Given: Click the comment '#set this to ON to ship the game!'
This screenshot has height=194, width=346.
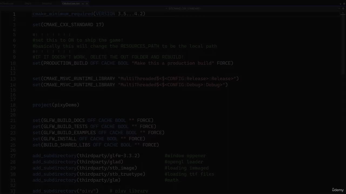Looking at the screenshot, I should point(78,40).
